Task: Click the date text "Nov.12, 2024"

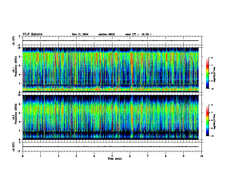Action: (x=80, y=34)
